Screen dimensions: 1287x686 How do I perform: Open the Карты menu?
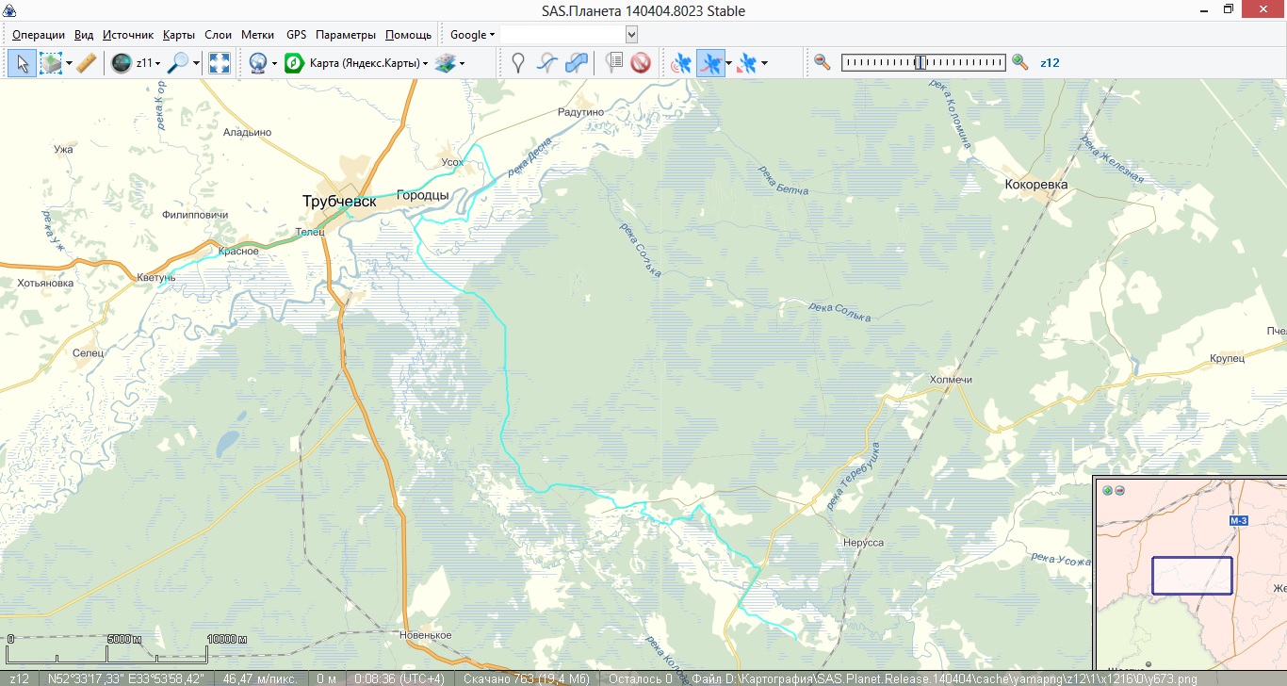[179, 35]
